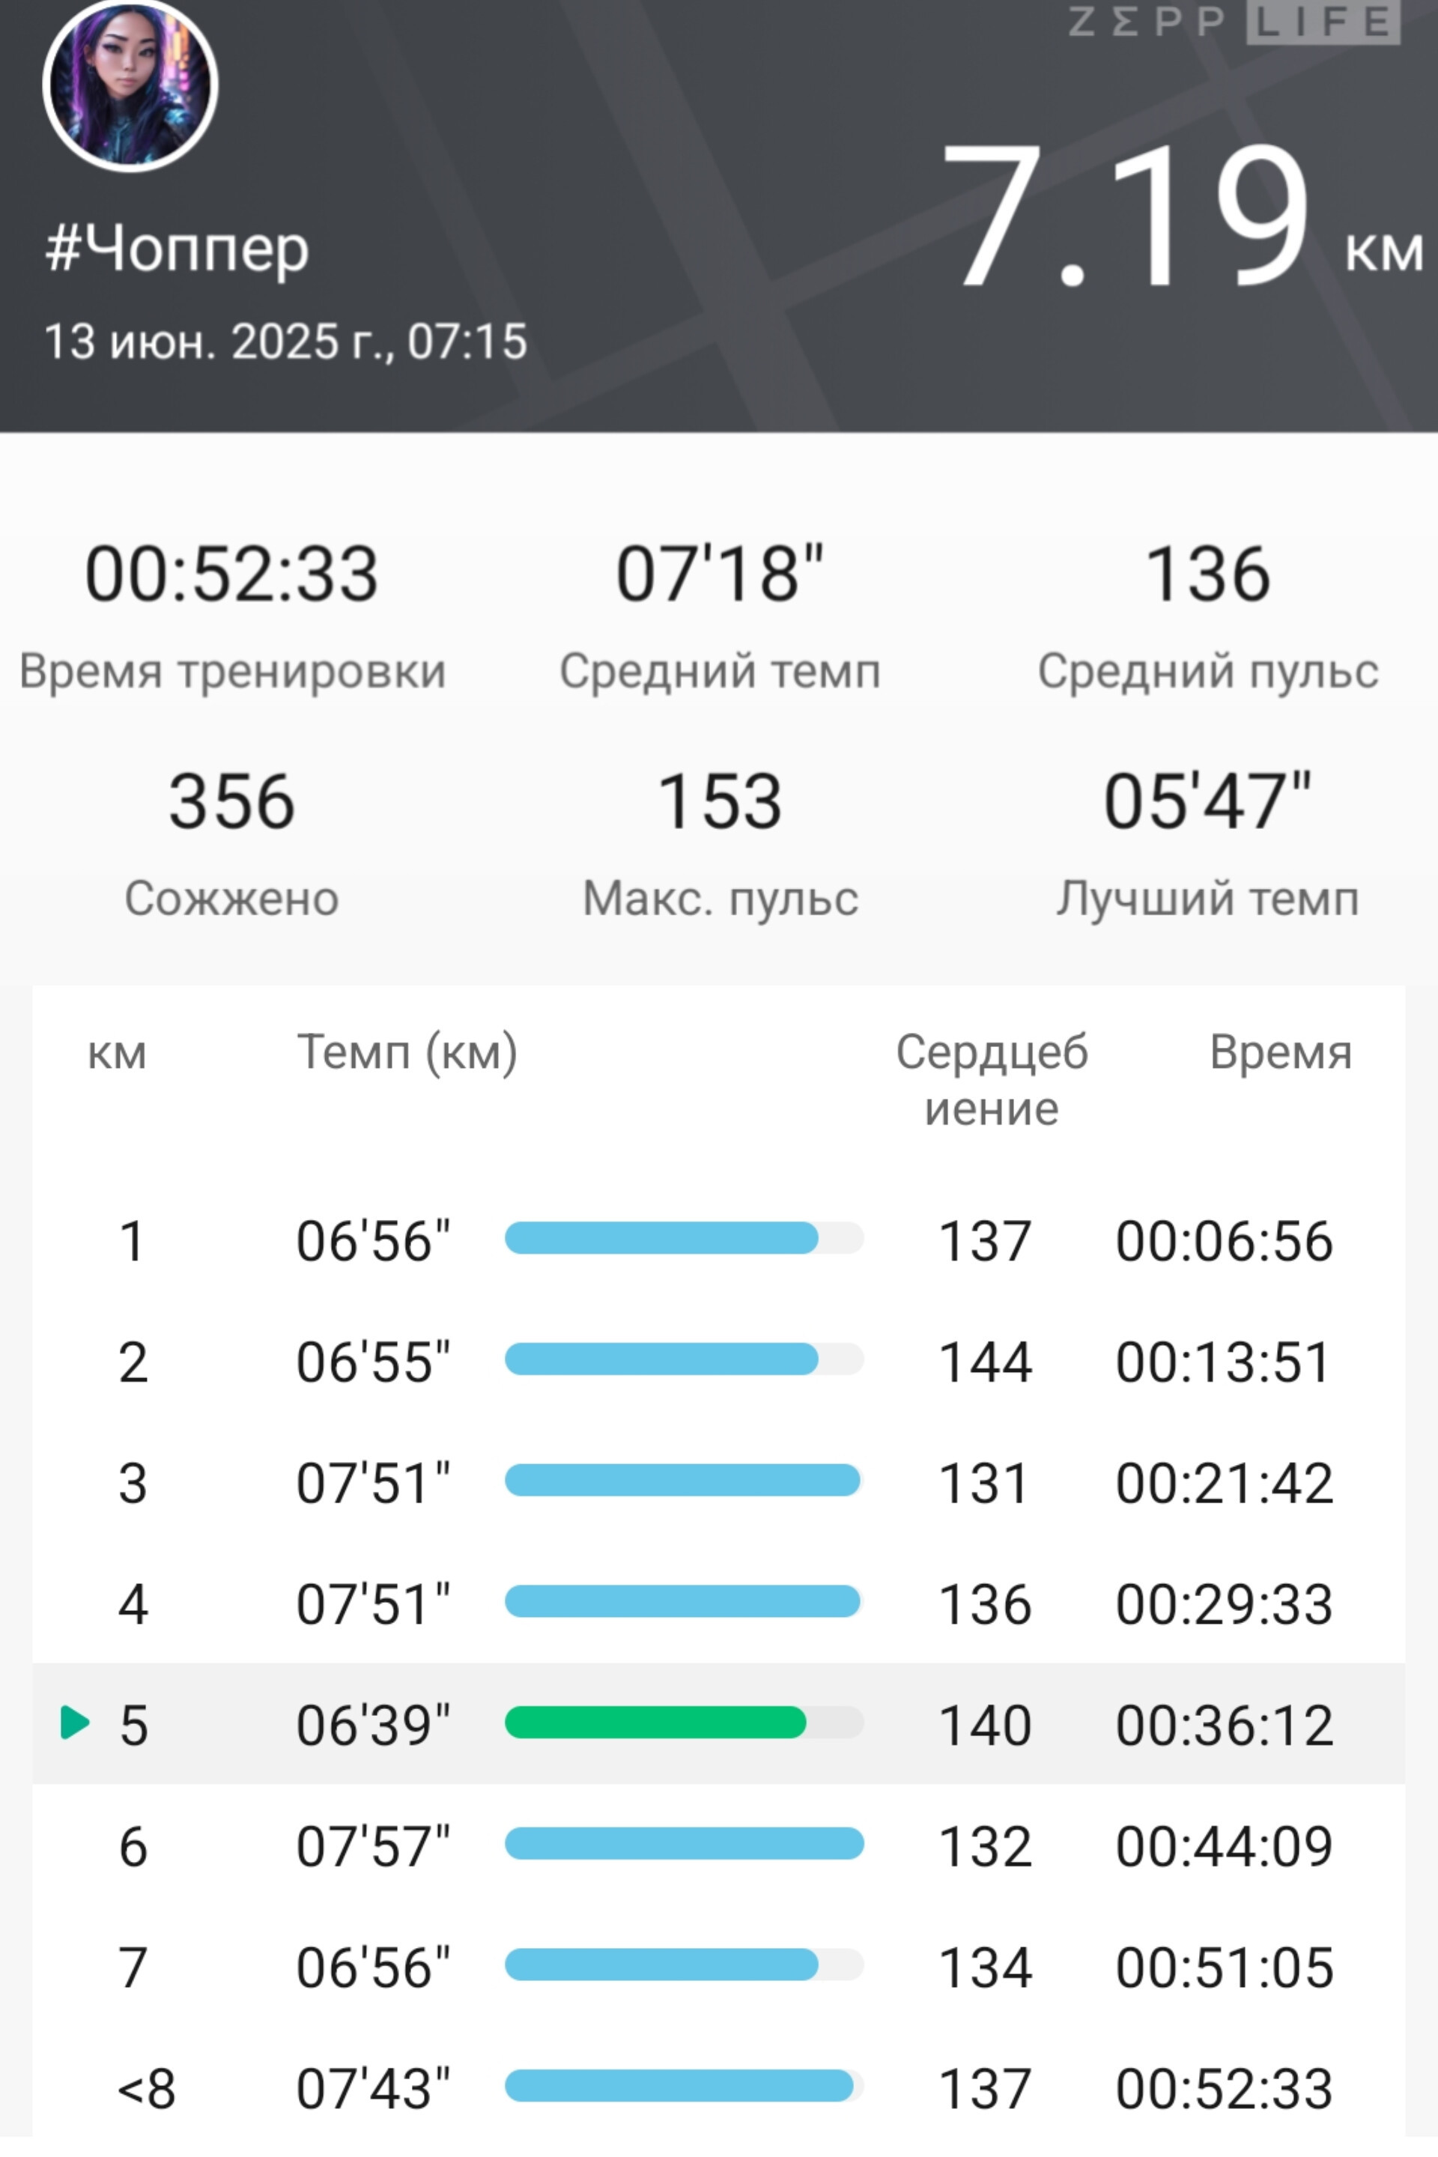The height and width of the screenshot is (2157, 1438).
Task: Tap the 05'47" best pace value
Action: tap(1208, 801)
